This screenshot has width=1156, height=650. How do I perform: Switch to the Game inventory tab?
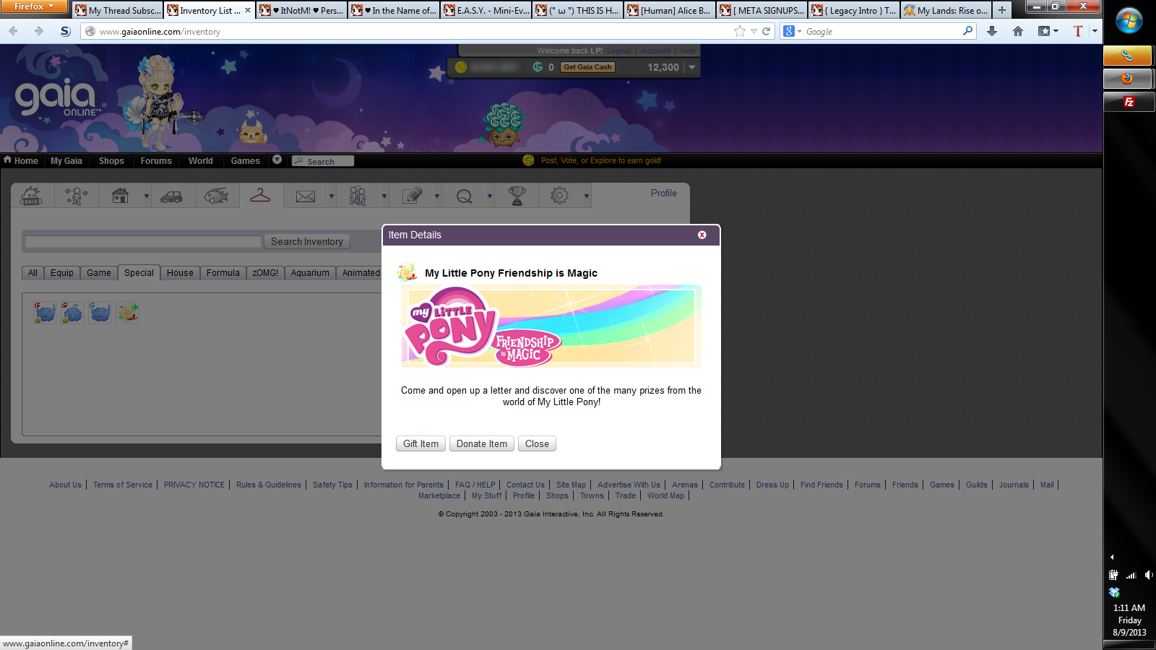coord(99,273)
